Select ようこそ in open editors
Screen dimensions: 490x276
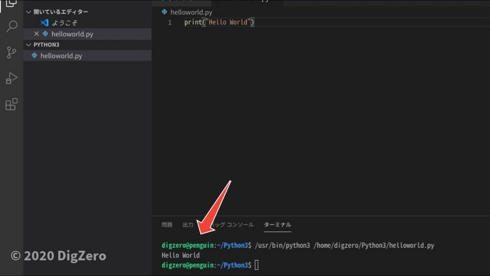coord(65,23)
